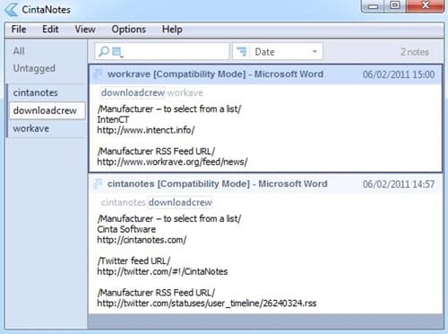Minimize the CintaNotes window
This screenshot has width=448, height=334.
tap(373, 6)
